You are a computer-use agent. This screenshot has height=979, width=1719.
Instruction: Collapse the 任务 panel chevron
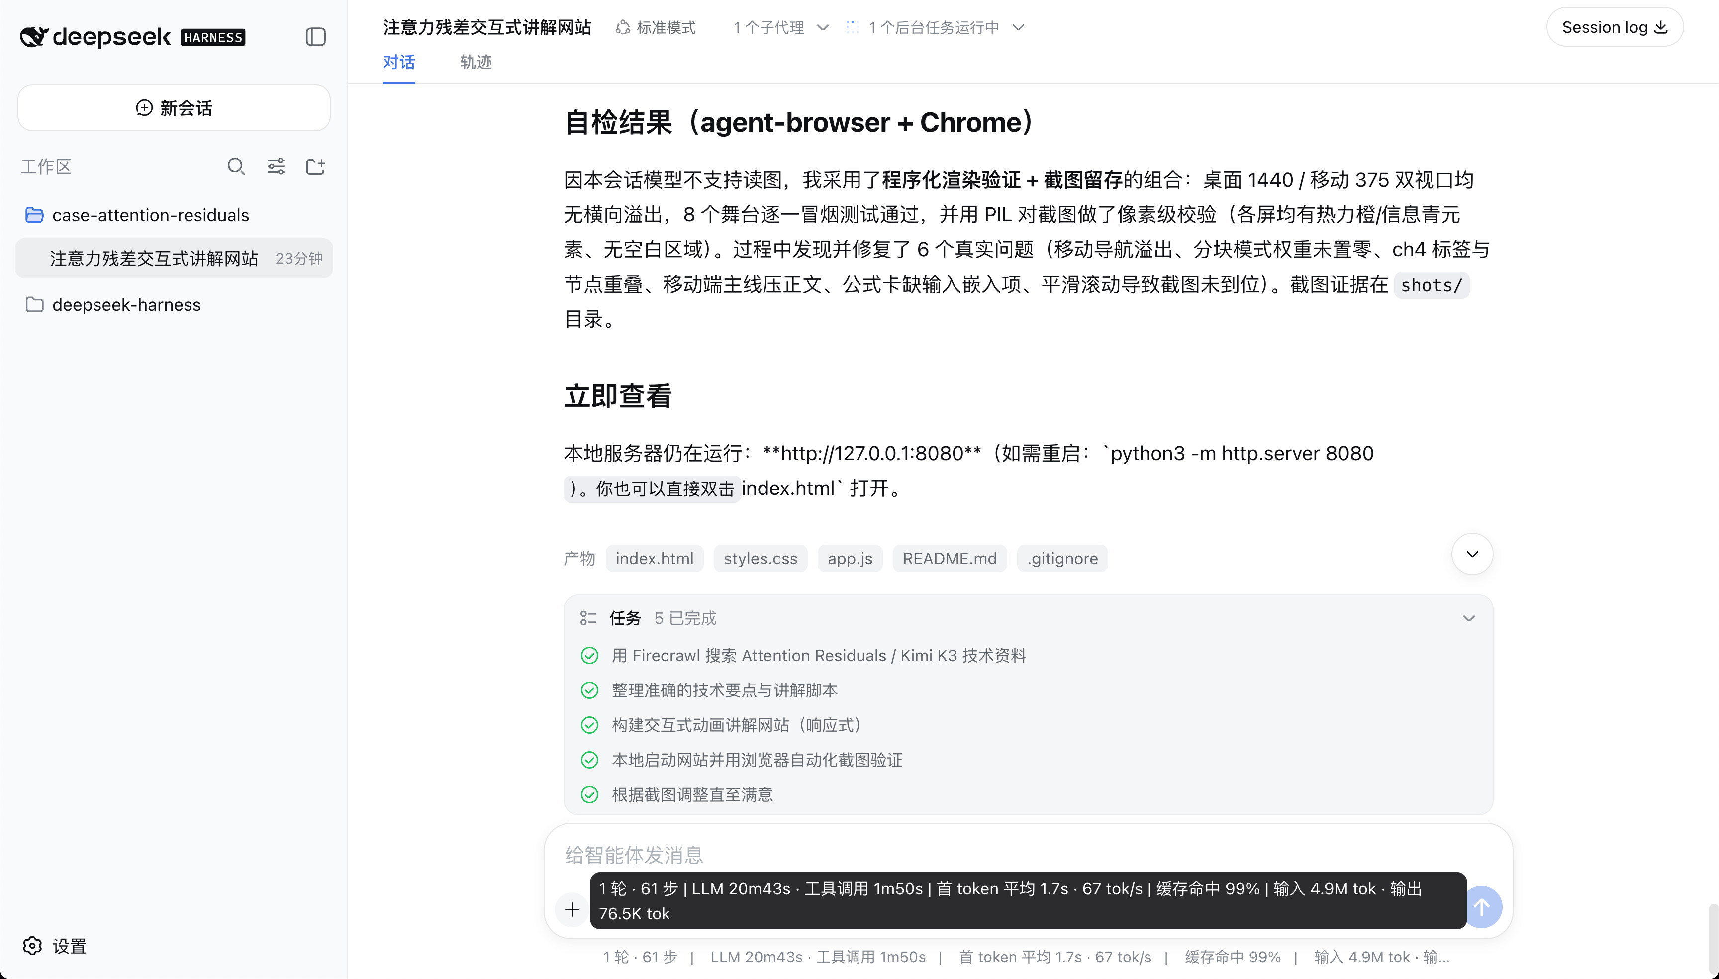click(x=1469, y=618)
